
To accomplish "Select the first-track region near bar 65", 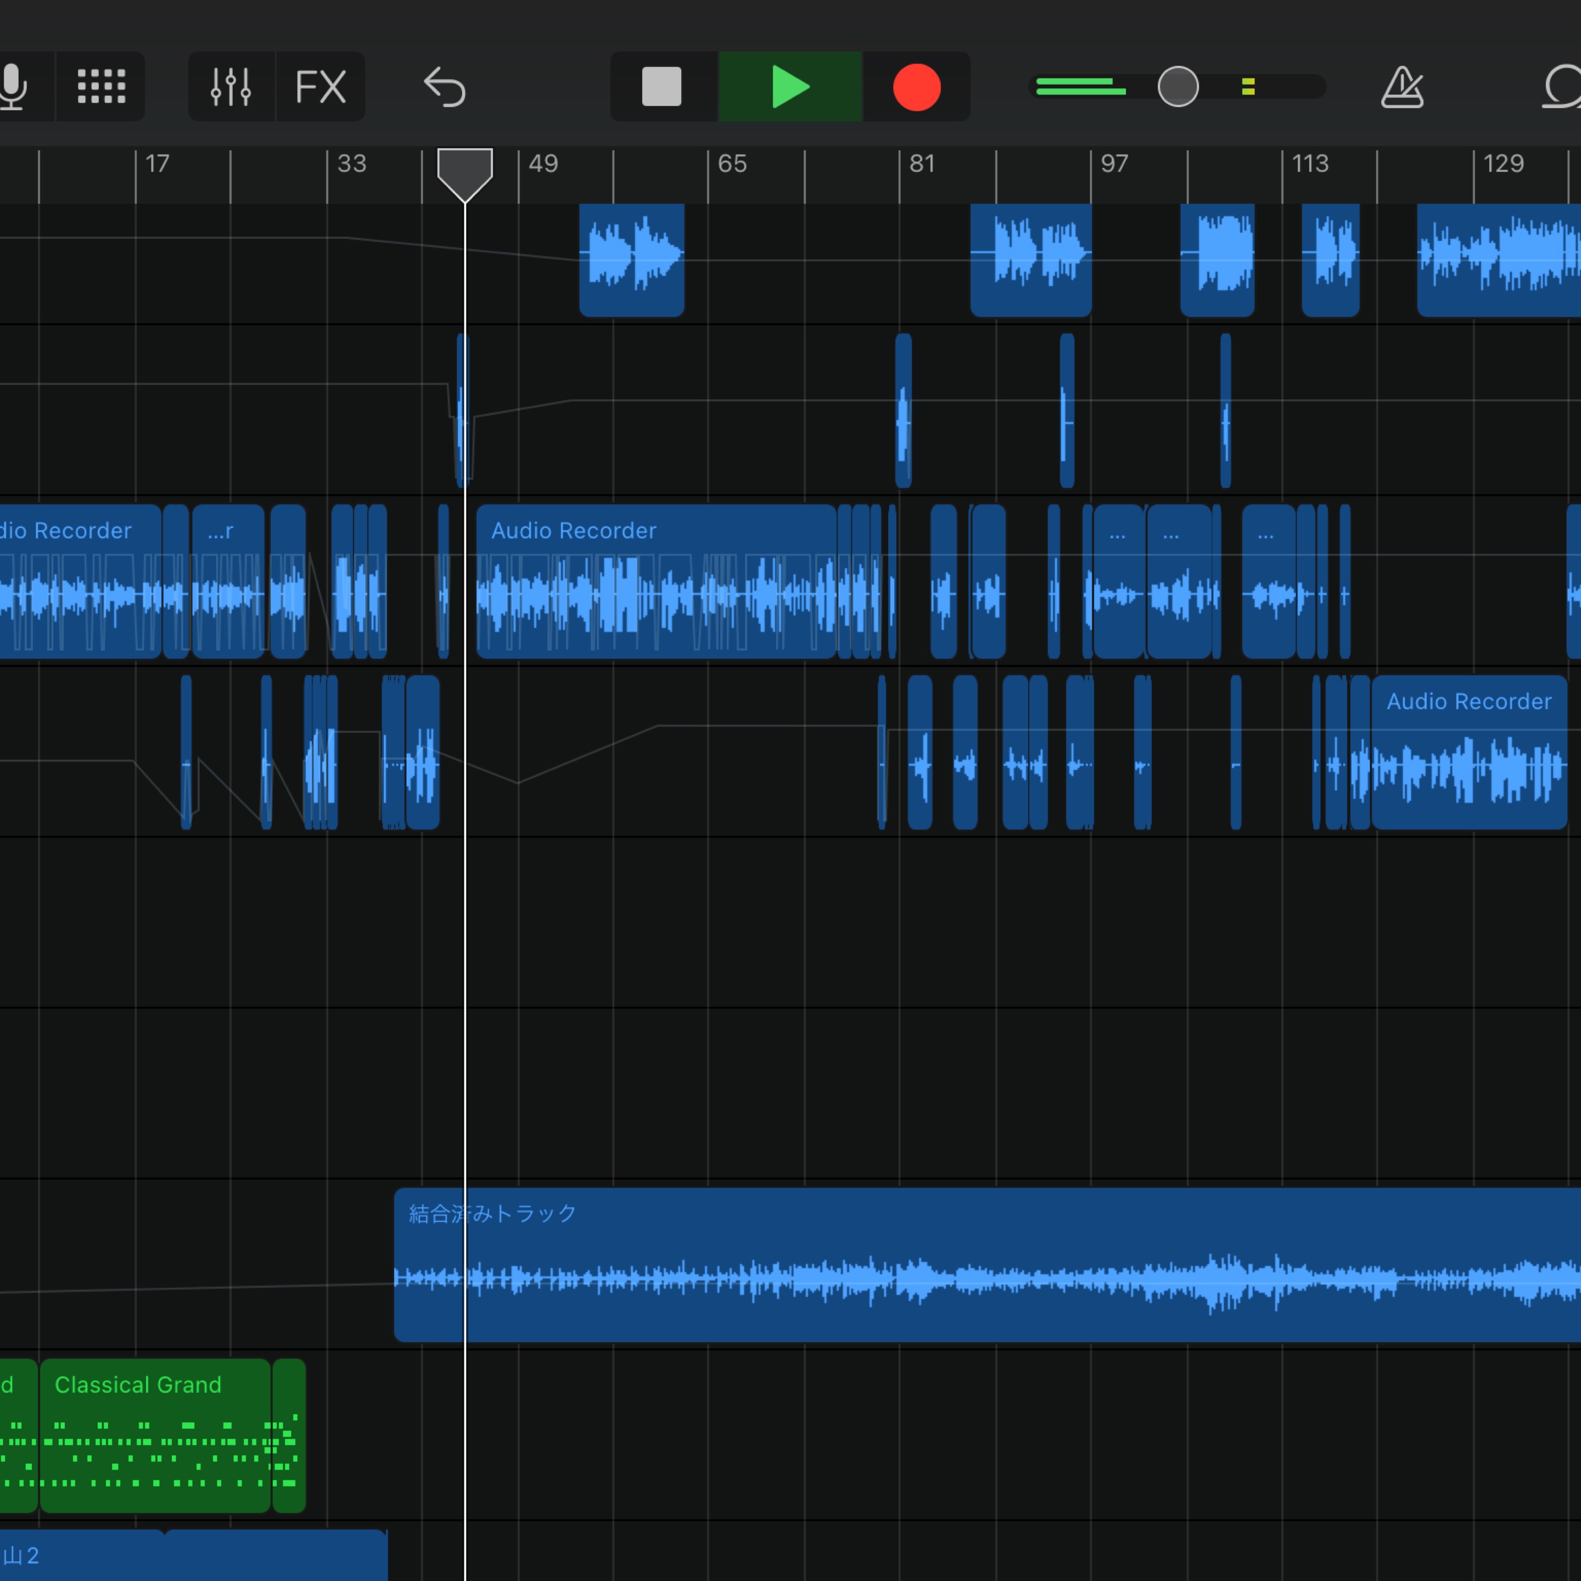I will click(x=631, y=260).
